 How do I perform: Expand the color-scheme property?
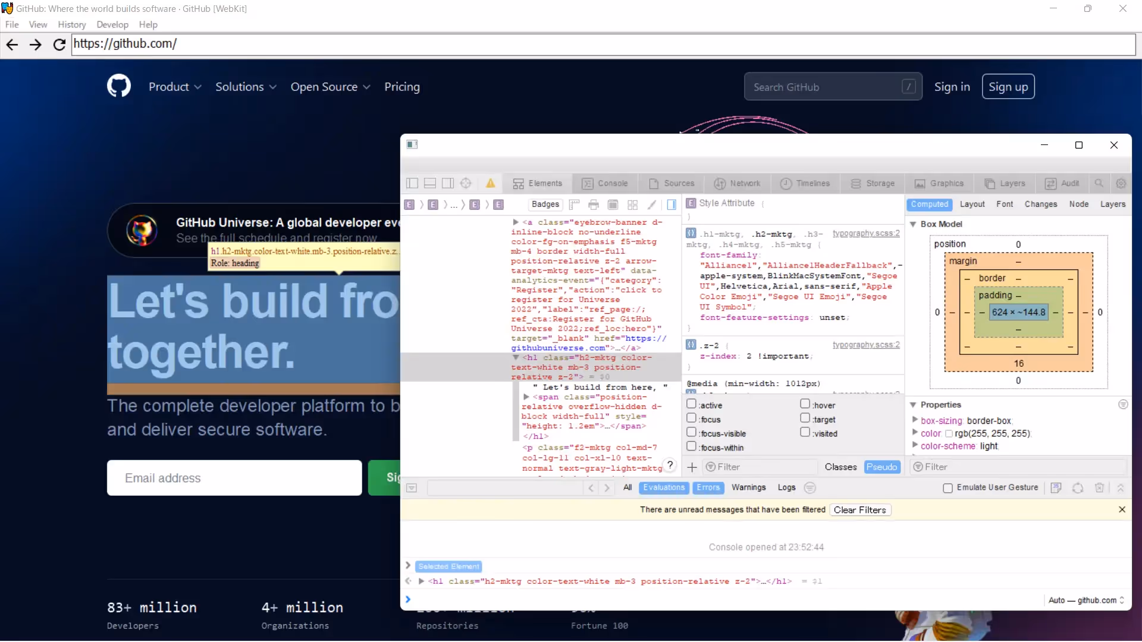pyautogui.click(x=915, y=445)
